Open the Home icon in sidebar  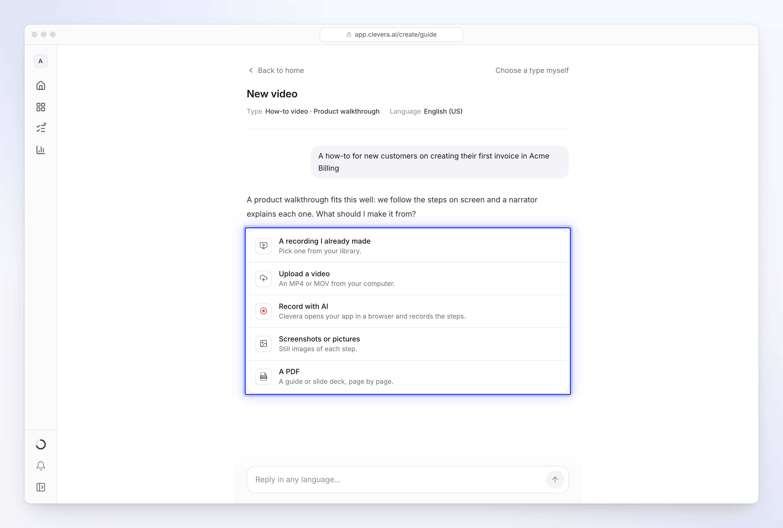click(x=41, y=86)
